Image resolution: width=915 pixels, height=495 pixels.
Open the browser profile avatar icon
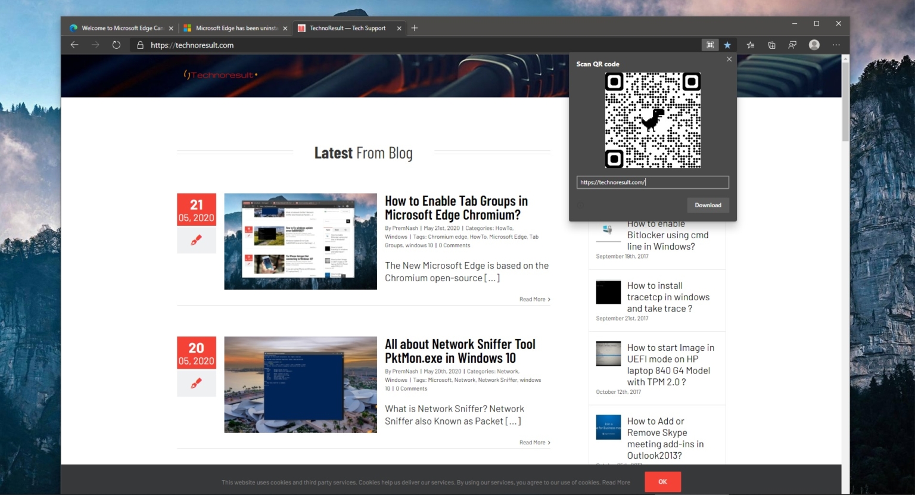pyautogui.click(x=814, y=45)
